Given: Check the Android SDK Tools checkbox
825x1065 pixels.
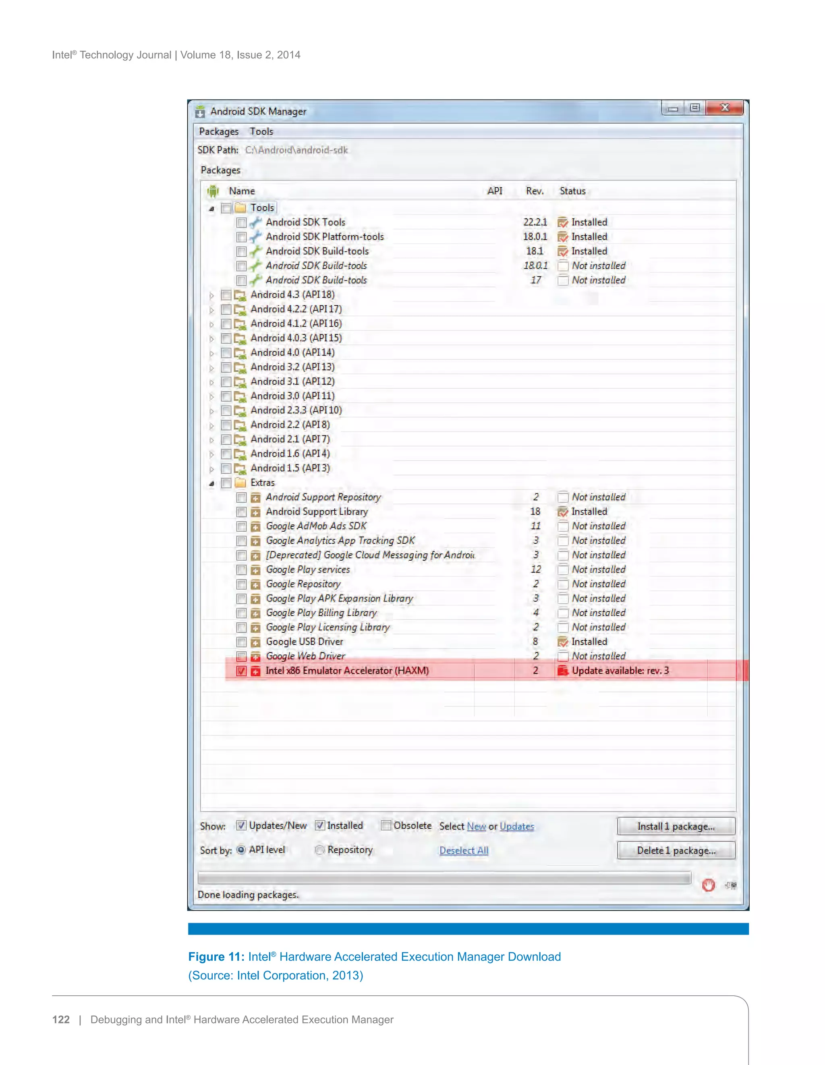Looking at the screenshot, I should [x=241, y=223].
